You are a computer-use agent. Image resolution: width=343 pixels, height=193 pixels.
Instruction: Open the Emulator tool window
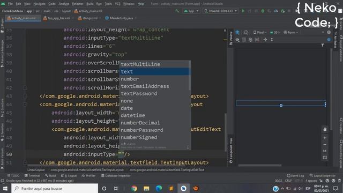click(x=341, y=126)
